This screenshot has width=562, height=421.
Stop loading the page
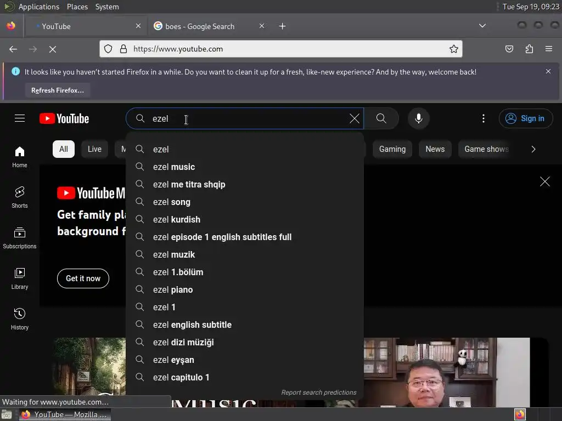click(53, 49)
